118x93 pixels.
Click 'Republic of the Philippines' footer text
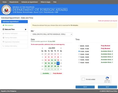(x=9, y=91)
